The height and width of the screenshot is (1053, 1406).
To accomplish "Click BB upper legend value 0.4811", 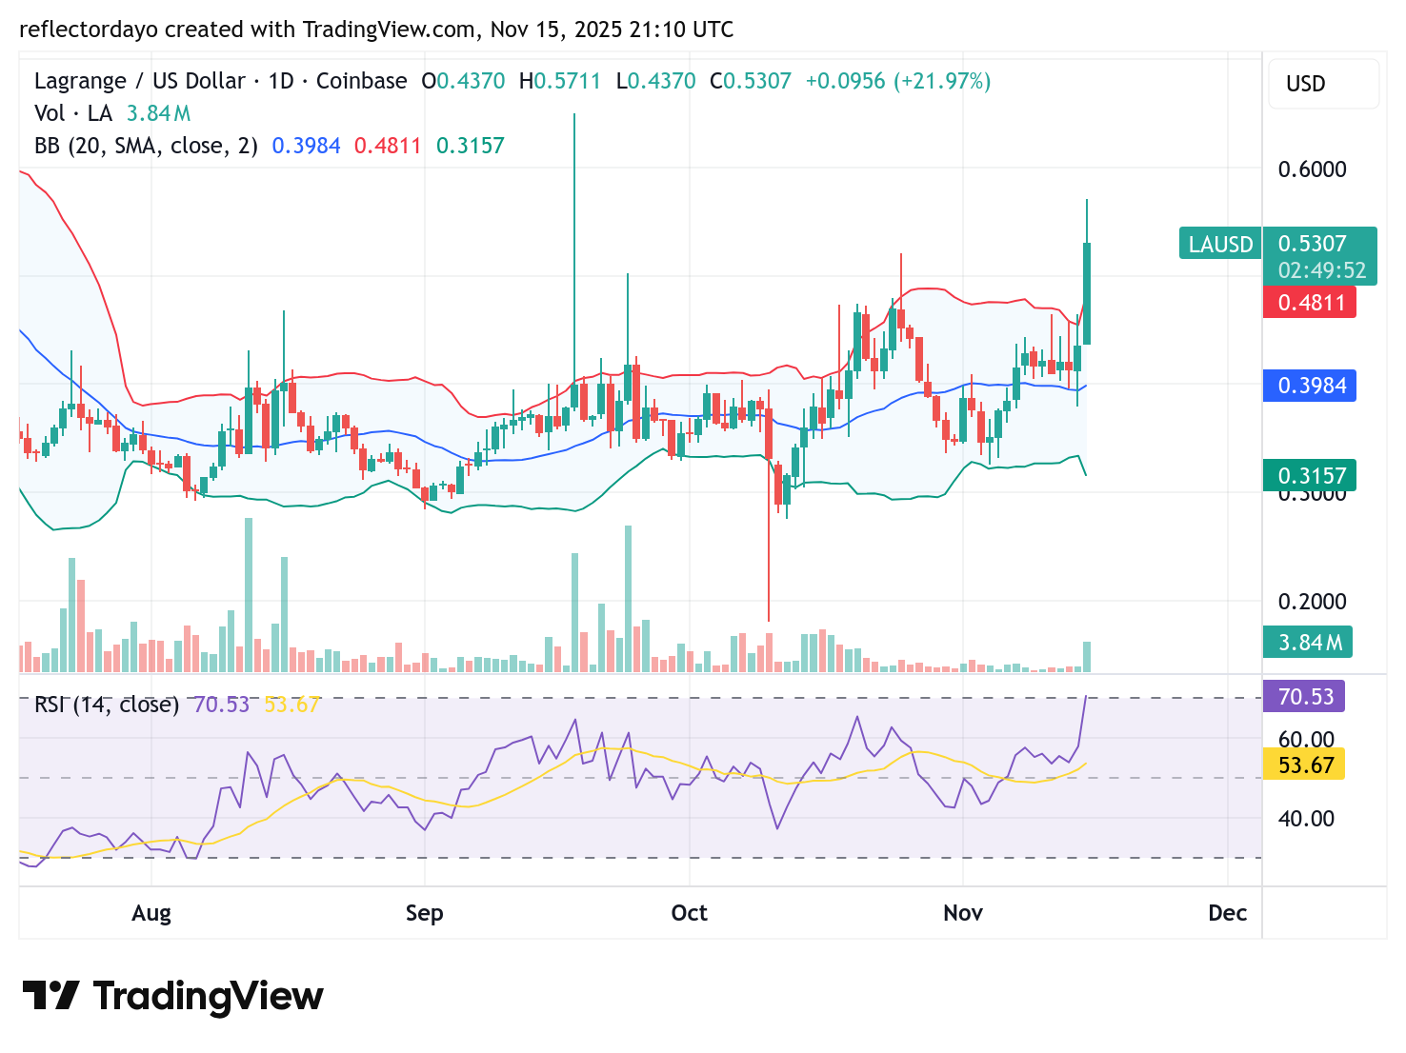I will pos(388,146).
